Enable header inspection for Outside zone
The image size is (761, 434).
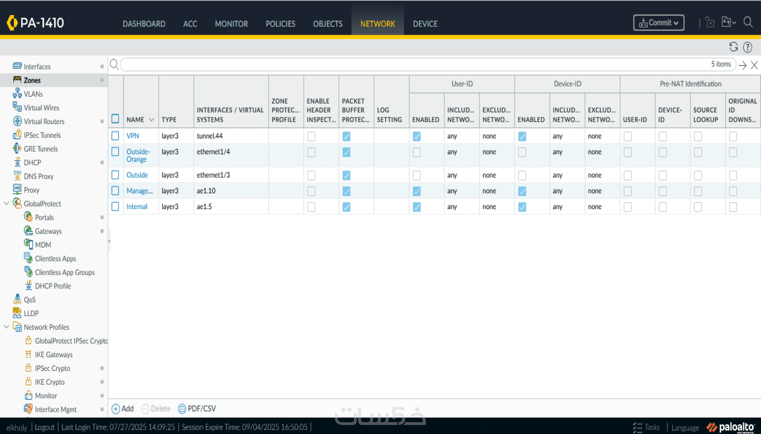pyautogui.click(x=311, y=175)
